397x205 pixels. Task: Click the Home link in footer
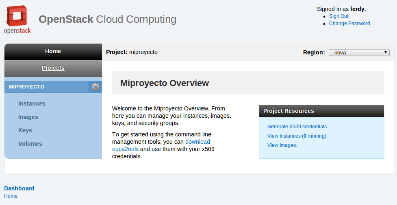tap(11, 196)
